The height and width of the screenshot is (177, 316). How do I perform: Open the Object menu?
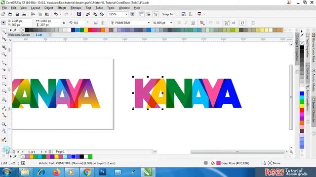coord(48,8)
